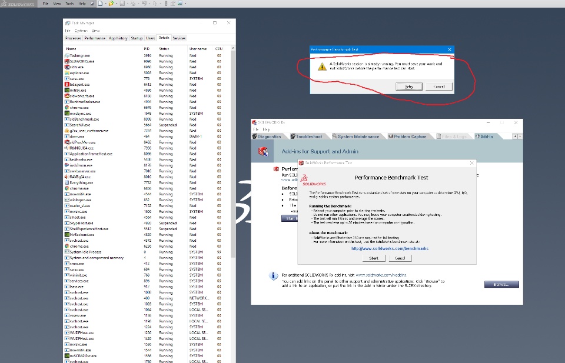Image resolution: width=565 pixels, height=363 pixels.
Task: Click the SOLIDWORKS logo in Performance Benchmark Test dialog
Action: pyautogui.click(x=313, y=180)
